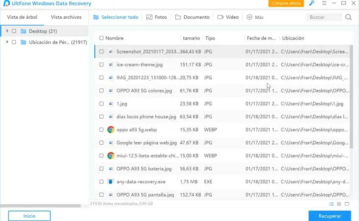Expand the Desktop (21) tree node
Image resolution: width=359 pixels, height=221 pixels.
click(x=7, y=31)
